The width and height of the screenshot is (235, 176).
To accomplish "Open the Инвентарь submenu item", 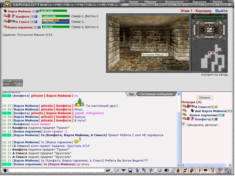I will click(136, 5).
